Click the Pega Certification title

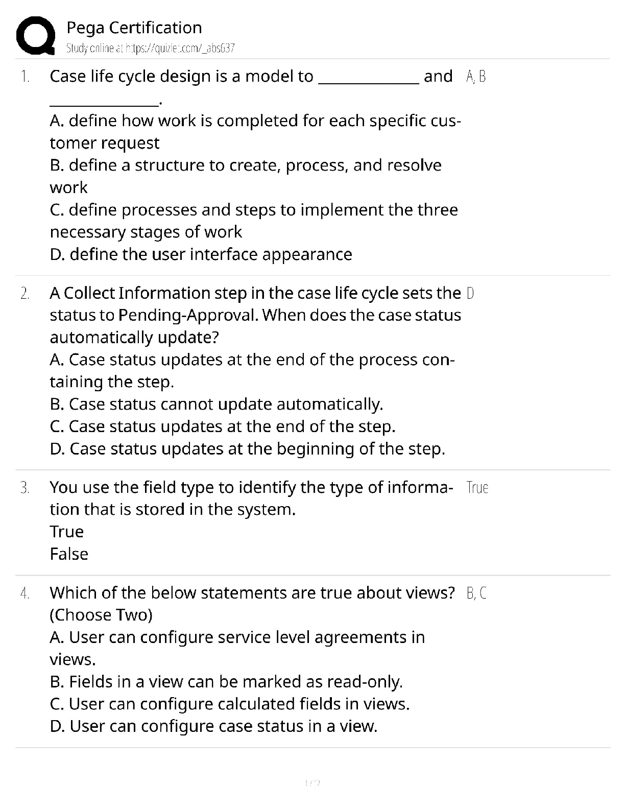(134, 28)
